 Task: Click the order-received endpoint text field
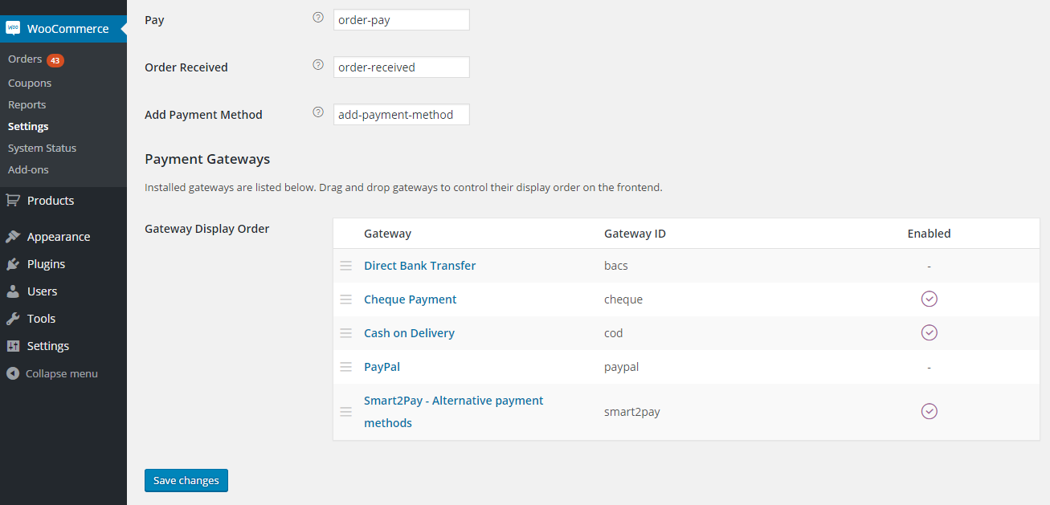point(401,67)
